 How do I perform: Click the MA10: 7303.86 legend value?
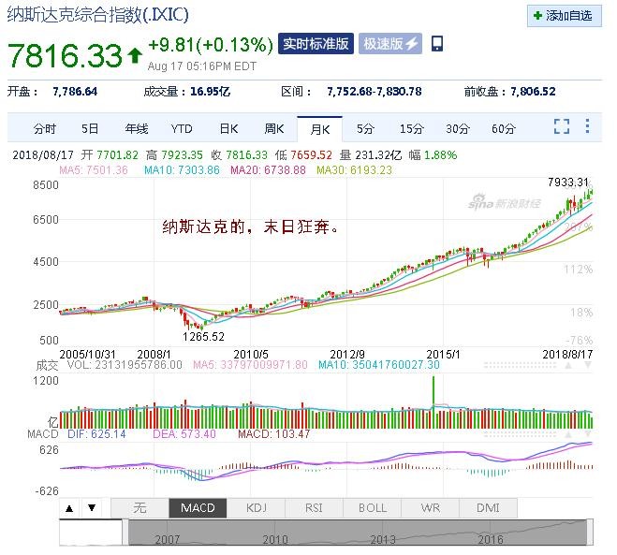point(182,170)
